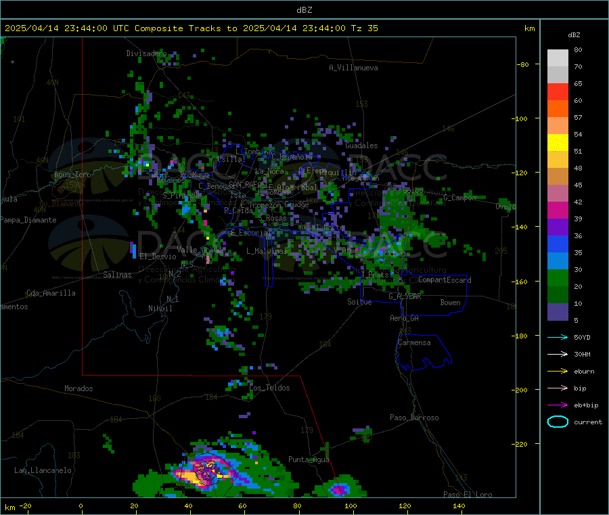The image size is (609, 515).
Task: Click the 'Divisadero' map label
Action: click(x=146, y=53)
